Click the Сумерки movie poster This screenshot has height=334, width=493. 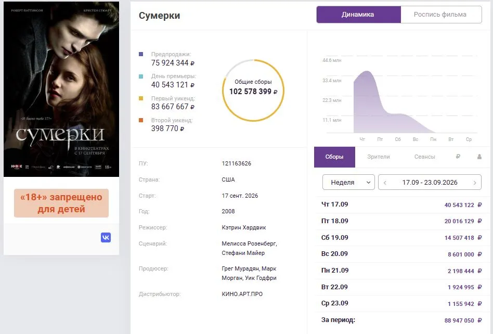(x=61, y=89)
